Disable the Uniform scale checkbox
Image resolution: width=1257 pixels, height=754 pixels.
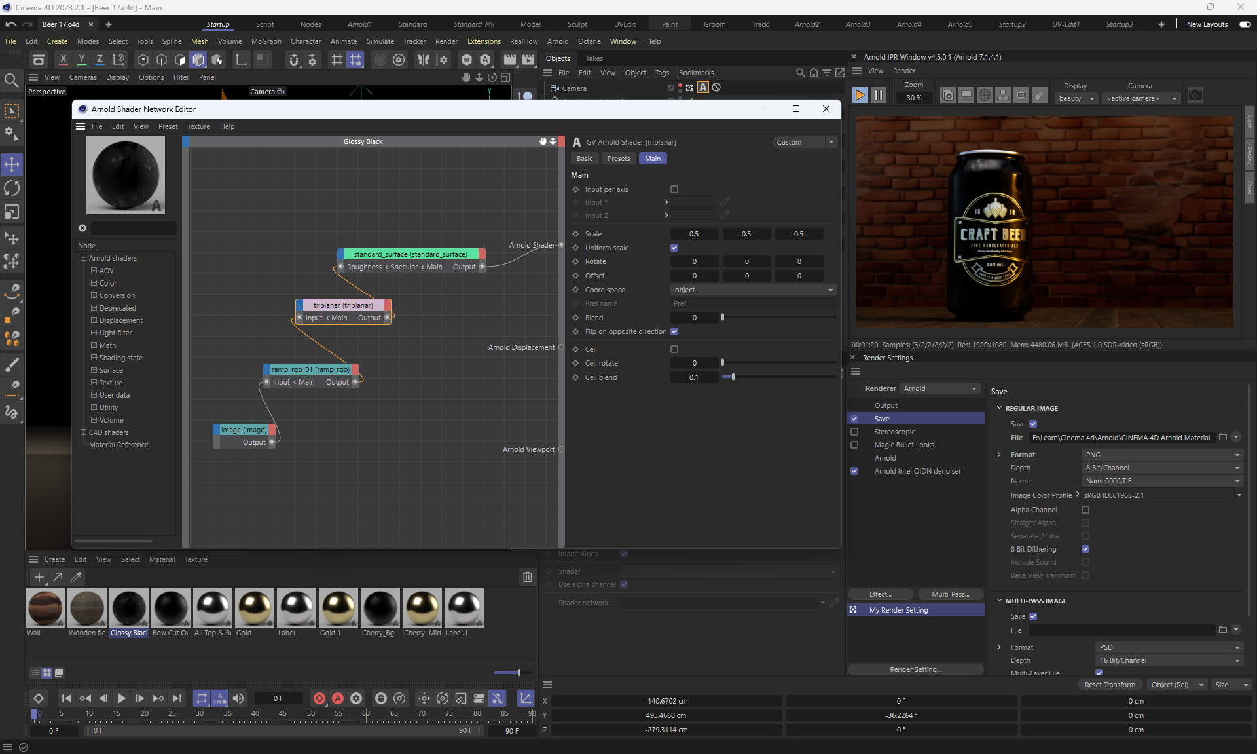click(x=674, y=248)
